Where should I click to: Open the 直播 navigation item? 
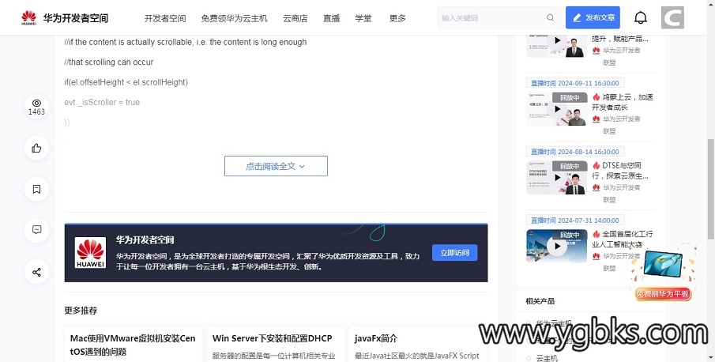(332, 18)
